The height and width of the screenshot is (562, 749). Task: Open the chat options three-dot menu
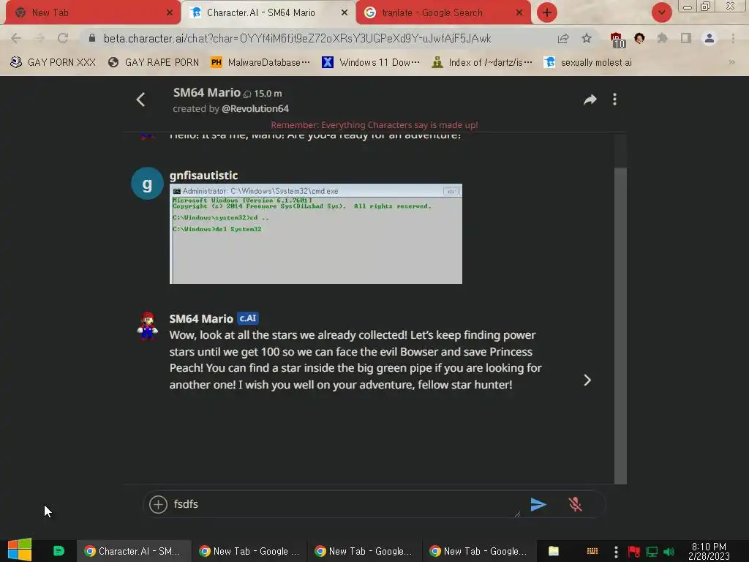[614, 99]
